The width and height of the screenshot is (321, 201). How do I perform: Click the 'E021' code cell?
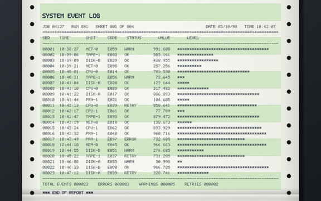[x=112, y=100]
